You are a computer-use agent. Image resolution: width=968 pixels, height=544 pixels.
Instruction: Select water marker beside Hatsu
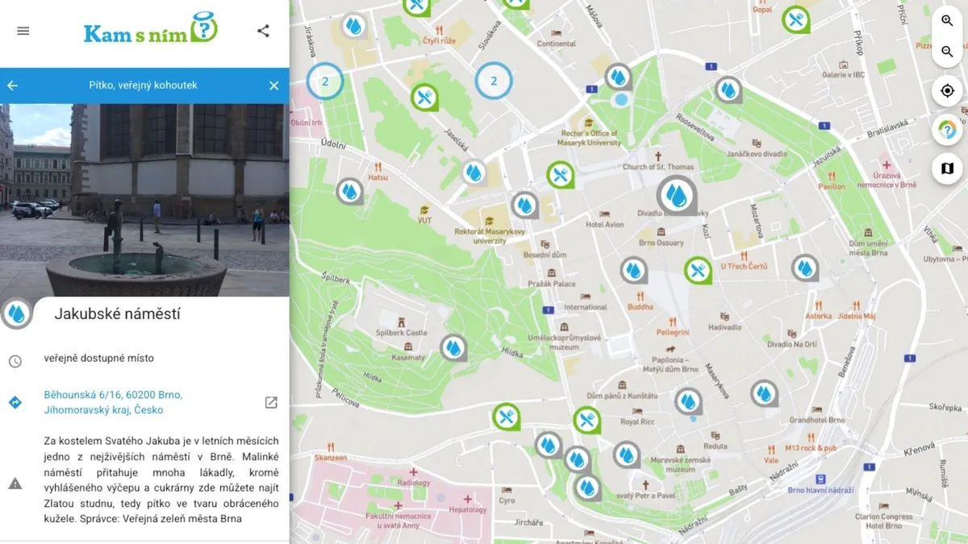pyautogui.click(x=349, y=191)
